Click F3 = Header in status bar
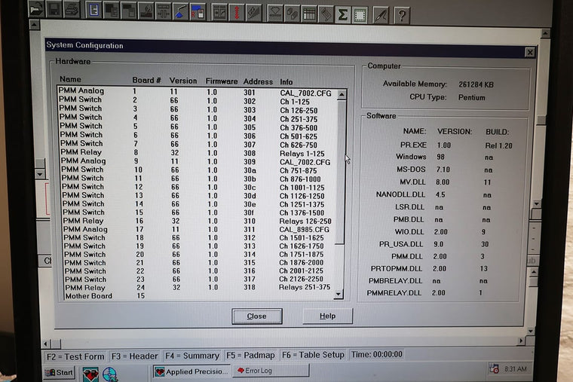 click(x=134, y=356)
